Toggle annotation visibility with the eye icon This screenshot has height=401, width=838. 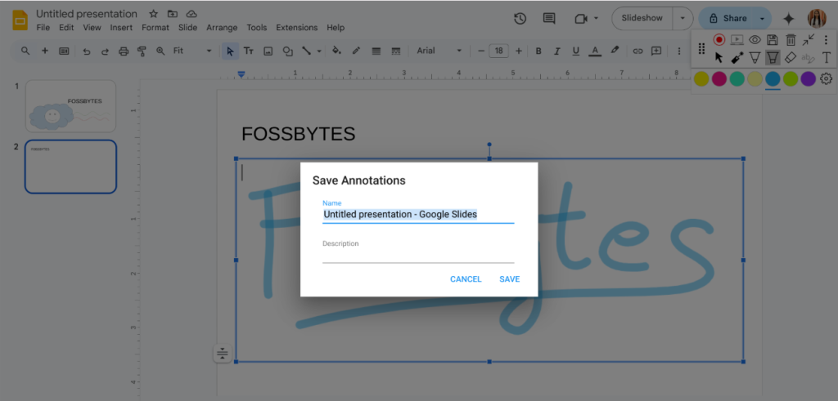point(755,39)
